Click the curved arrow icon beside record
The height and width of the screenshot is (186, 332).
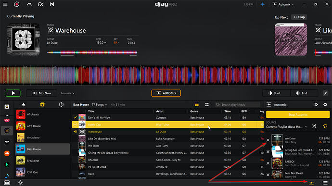tap(29, 4)
